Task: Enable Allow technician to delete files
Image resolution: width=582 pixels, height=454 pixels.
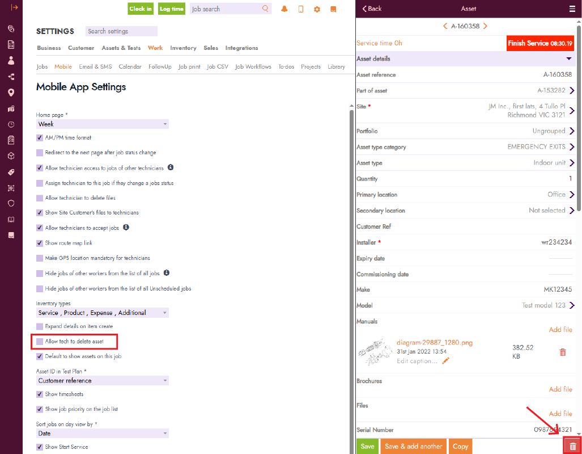Action: point(40,198)
